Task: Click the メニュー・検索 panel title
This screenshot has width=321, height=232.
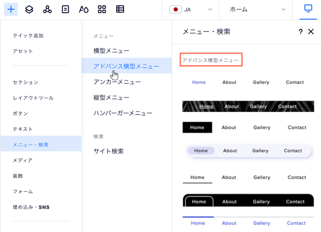Action: pos(206,32)
